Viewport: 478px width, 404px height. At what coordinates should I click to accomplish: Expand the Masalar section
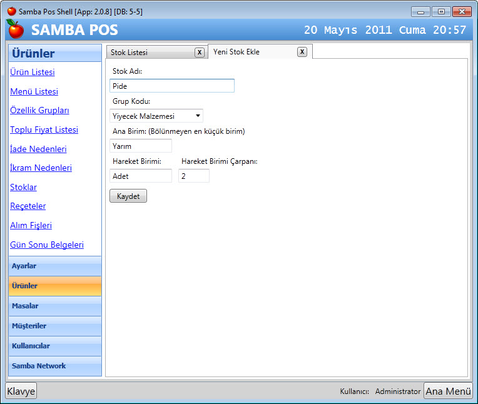point(54,306)
